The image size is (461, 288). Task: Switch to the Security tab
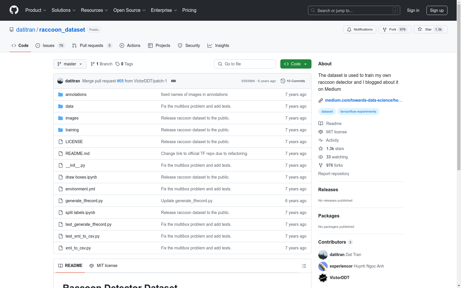[x=189, y=46]
